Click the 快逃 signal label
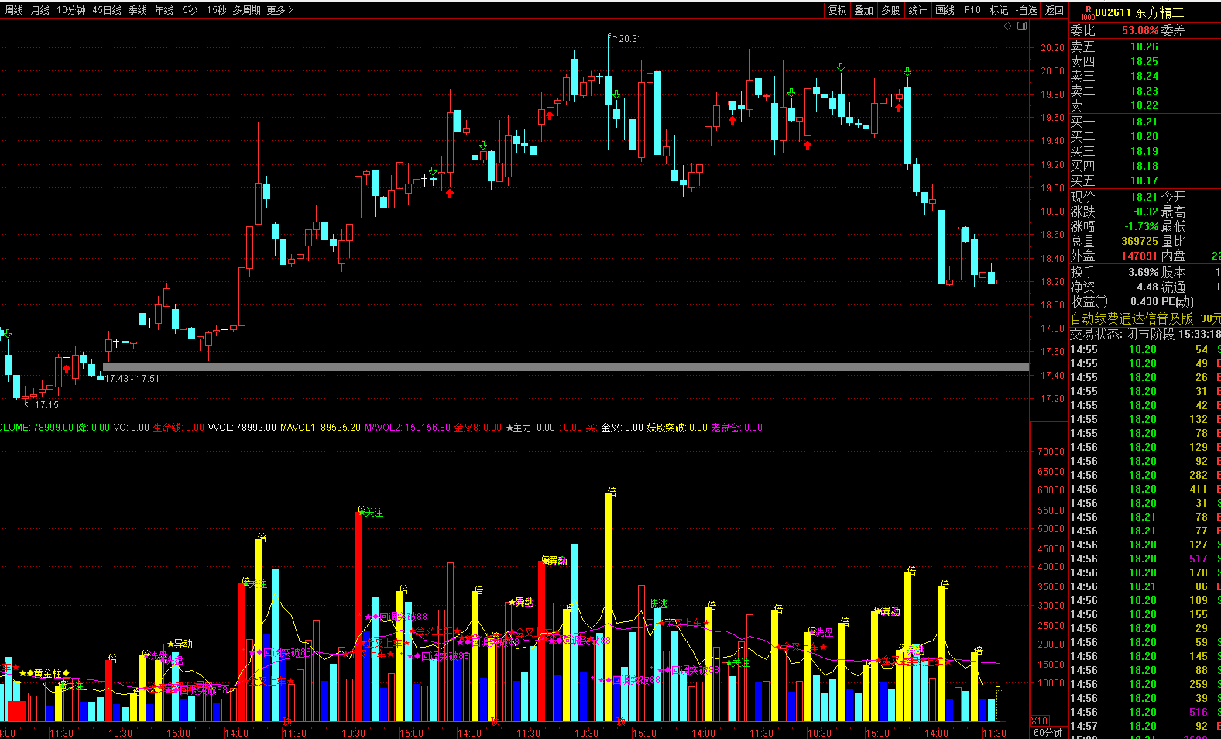This screenshot has height=739, width=1221. pos(658,603)
